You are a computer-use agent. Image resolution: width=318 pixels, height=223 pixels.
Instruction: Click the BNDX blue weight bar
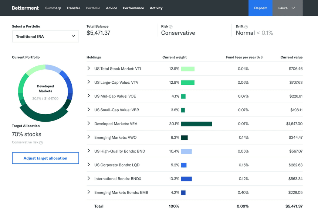[186, 179]
